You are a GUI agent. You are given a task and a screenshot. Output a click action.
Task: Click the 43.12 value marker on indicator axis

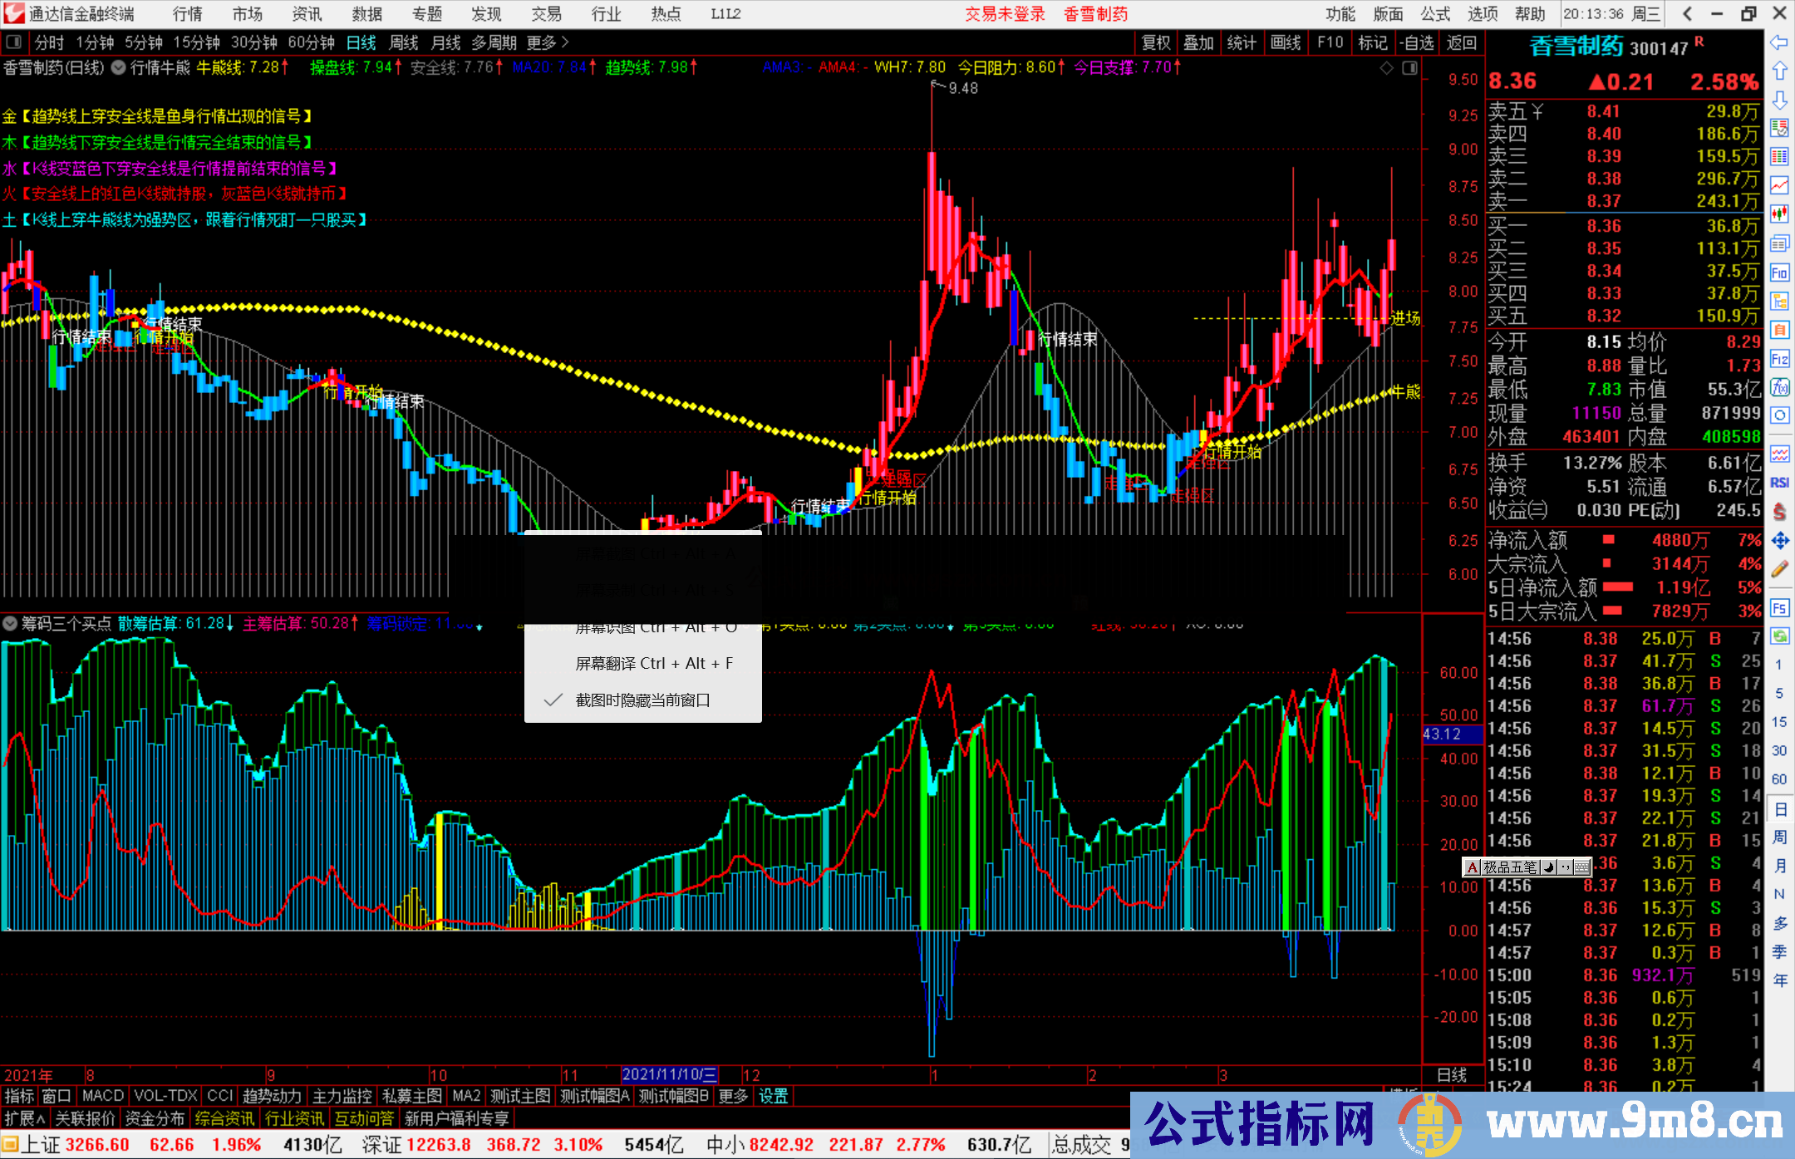pyautogui.click(x=1451, y=734)
